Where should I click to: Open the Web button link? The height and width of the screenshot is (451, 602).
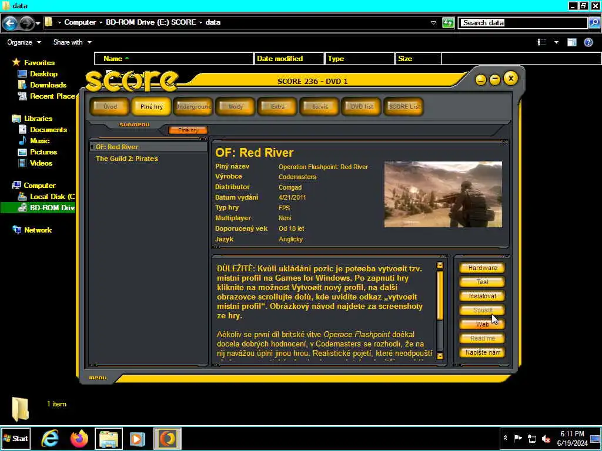tap(482, 324)
